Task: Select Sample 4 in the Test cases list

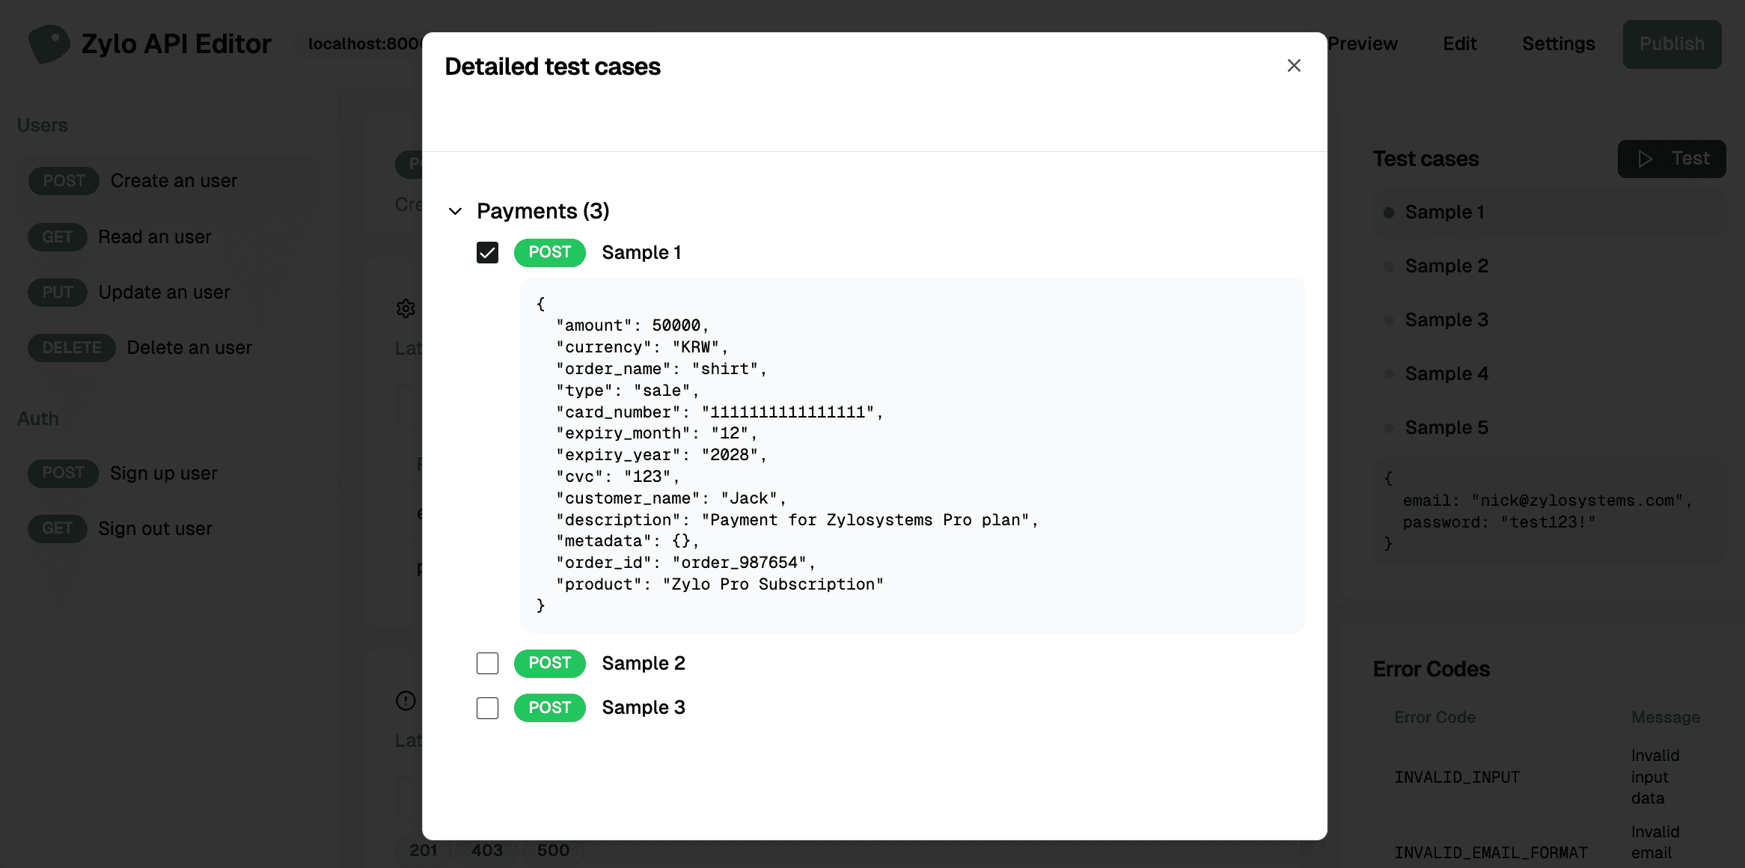Action: [1446, 373]
